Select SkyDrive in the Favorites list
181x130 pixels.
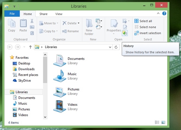pyautogui.click(x=24, y=80)
